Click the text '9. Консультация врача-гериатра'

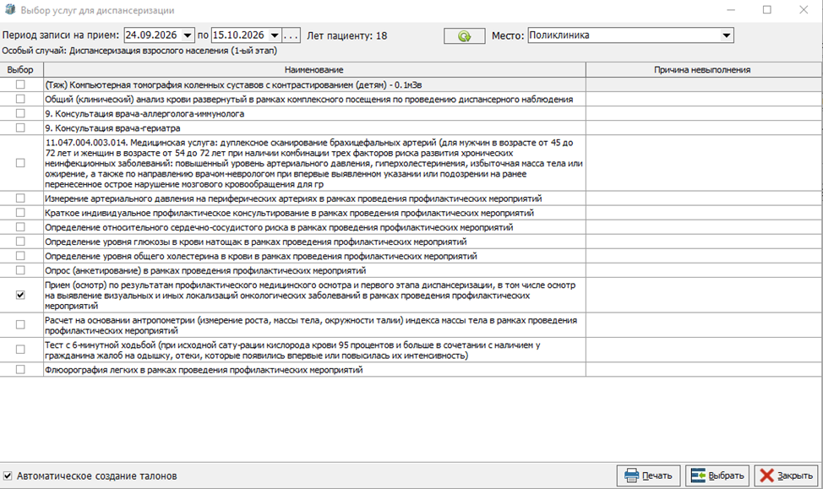(113, 128)
